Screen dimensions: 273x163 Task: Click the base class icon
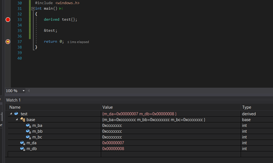[x=22, y=119]
